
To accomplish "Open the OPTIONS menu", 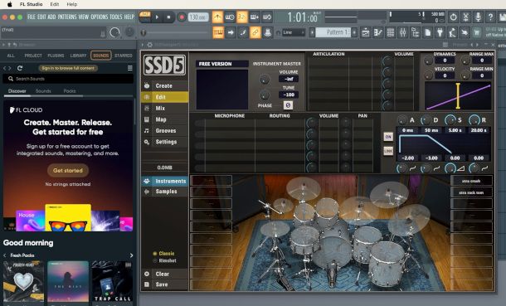I will click(99, 17).
